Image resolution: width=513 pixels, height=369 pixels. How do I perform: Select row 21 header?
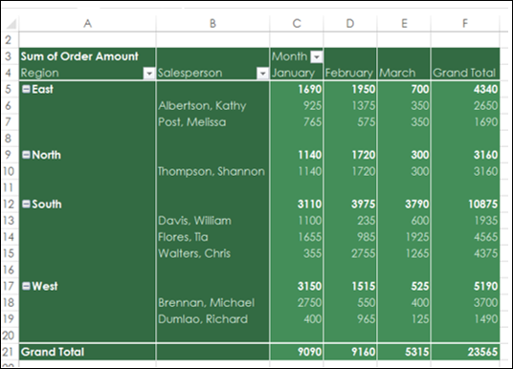pos(10,352)
